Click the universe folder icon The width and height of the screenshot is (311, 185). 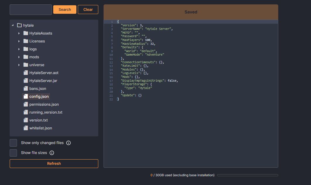coord(26,65)
